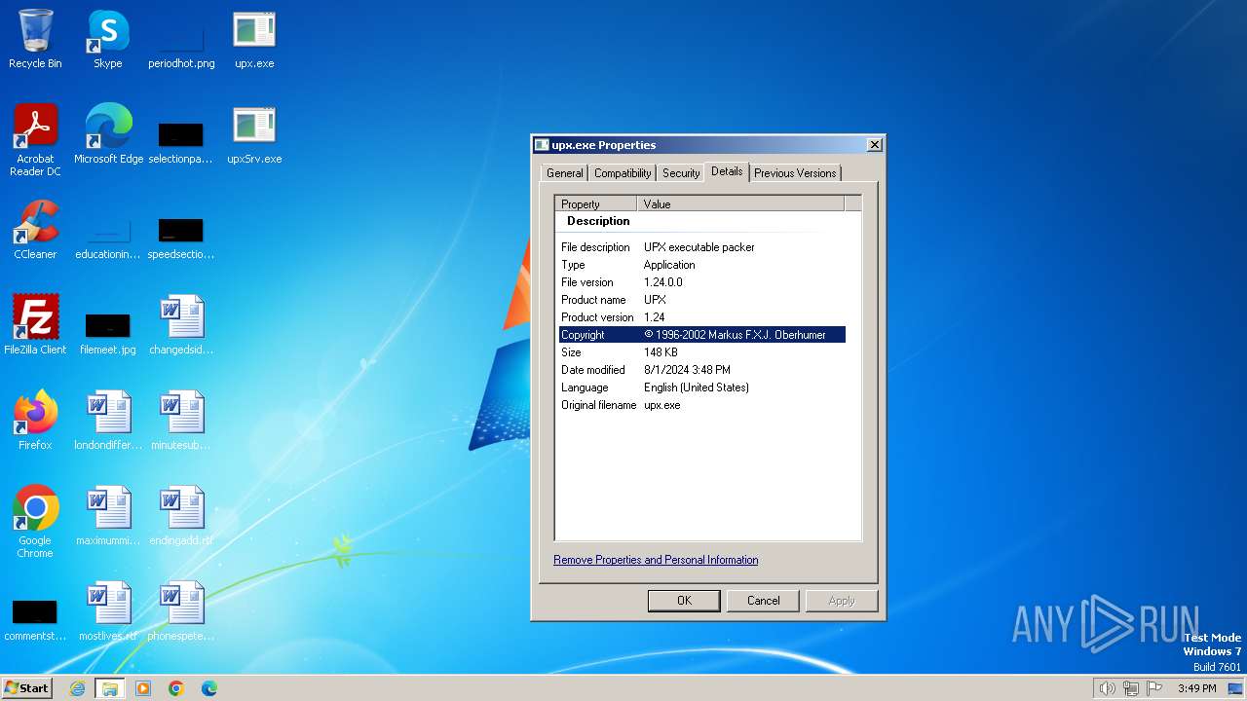Image resolution: width=1247 pixels, height=701 pixels.
Task: Switch to the Compatibility tab
Action: click(x=623, y=173)
